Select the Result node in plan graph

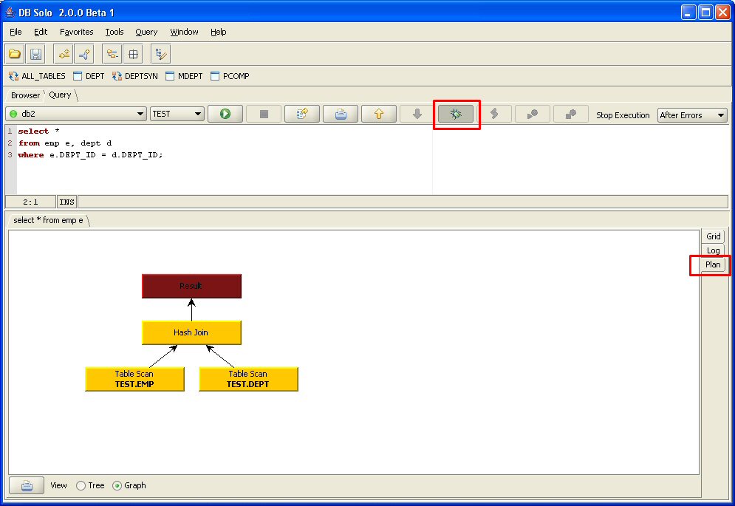click(191, 286)
